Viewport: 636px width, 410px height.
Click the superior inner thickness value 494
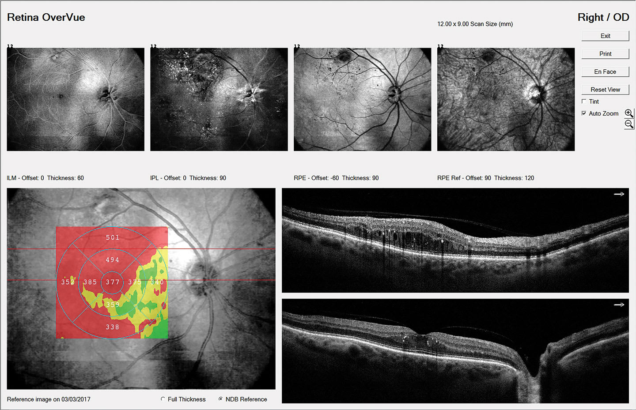click(113, 260)
